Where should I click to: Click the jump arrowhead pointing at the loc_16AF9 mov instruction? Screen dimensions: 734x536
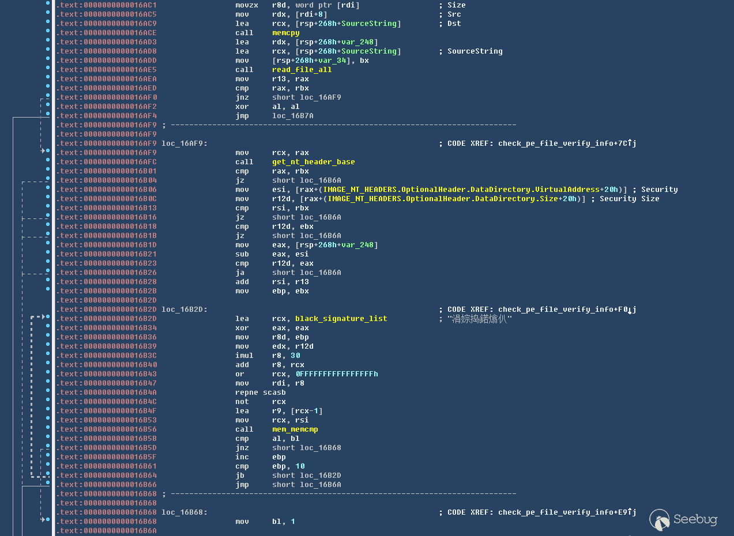click(x=43, y=151)
